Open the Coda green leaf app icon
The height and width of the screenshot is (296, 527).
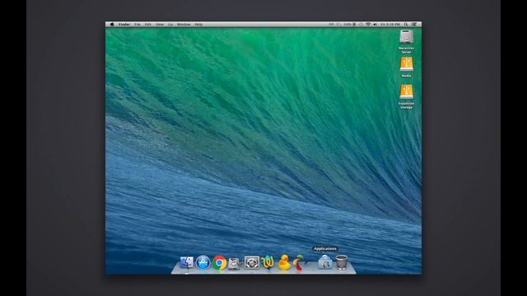click(268, 262)
